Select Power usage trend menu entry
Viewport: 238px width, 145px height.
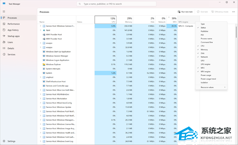point(211,79)
